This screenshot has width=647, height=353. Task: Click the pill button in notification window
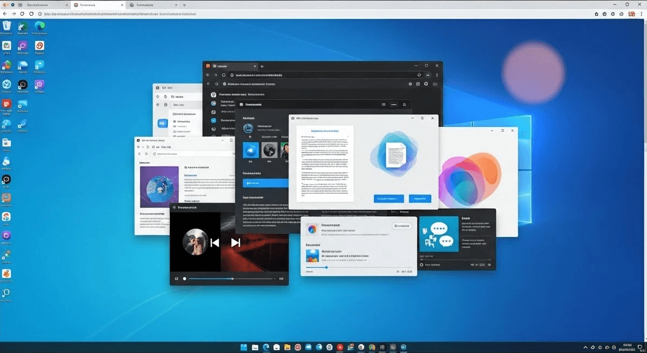(402, 226)
